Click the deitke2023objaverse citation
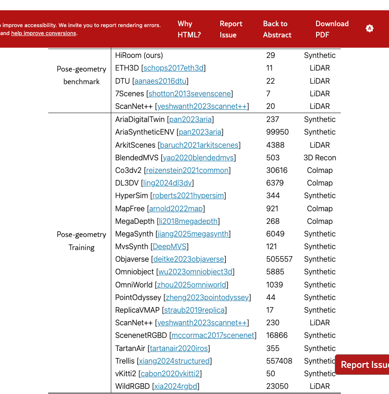389x394 pixels. click(x=188, y=259)
